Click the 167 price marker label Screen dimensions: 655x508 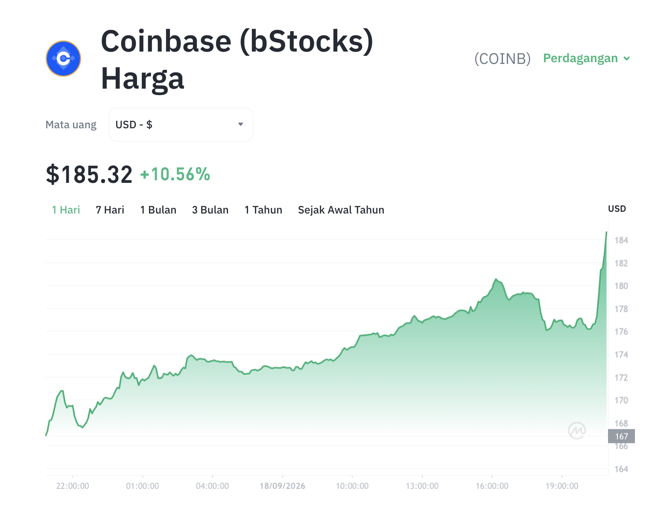[621, 436]
